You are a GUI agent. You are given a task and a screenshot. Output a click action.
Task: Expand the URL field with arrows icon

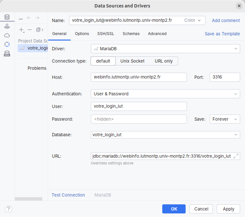click(x=236, y=156)
